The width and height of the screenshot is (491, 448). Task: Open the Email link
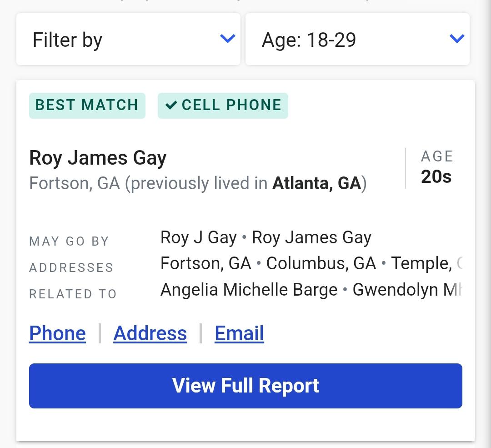tap(239, 333)
